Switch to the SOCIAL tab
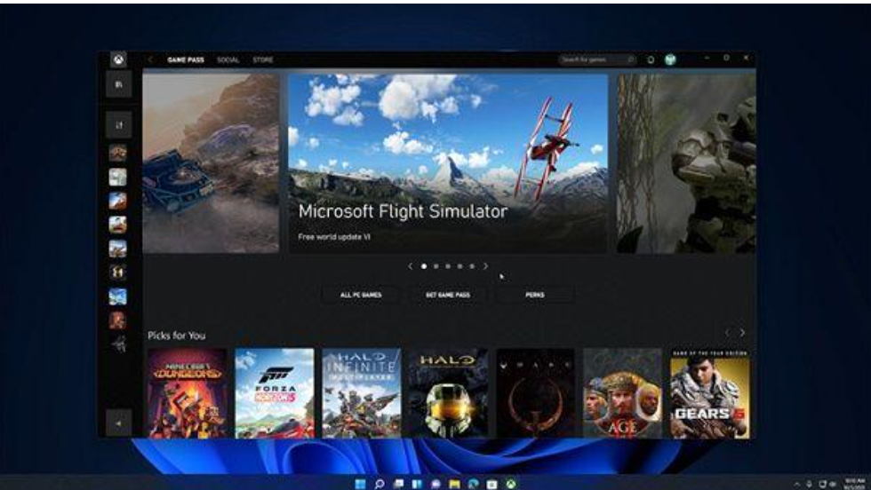 [x=228, y=60]
